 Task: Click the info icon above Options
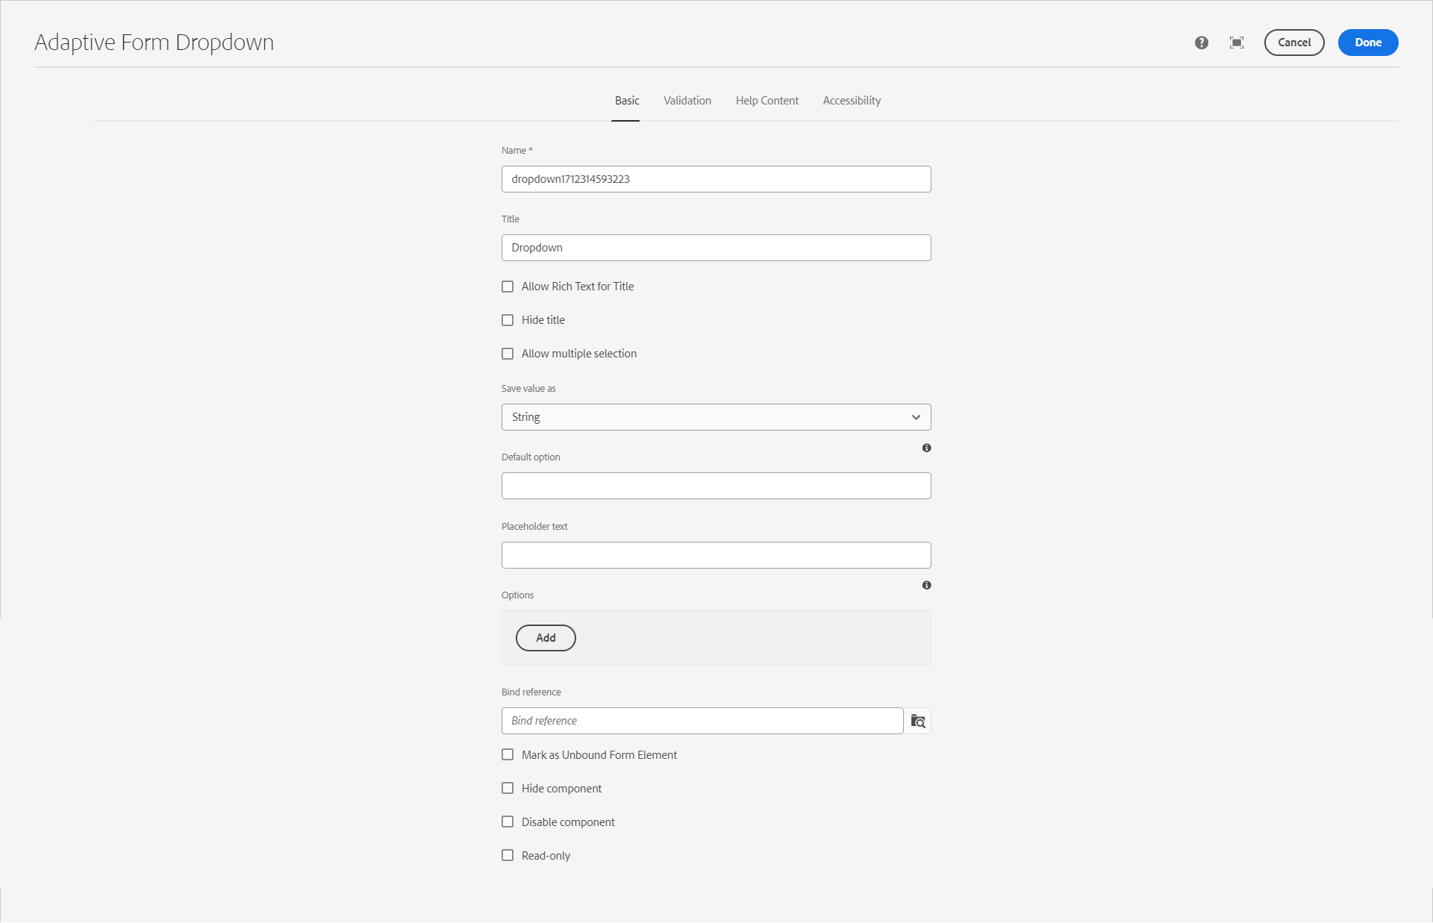926,585
